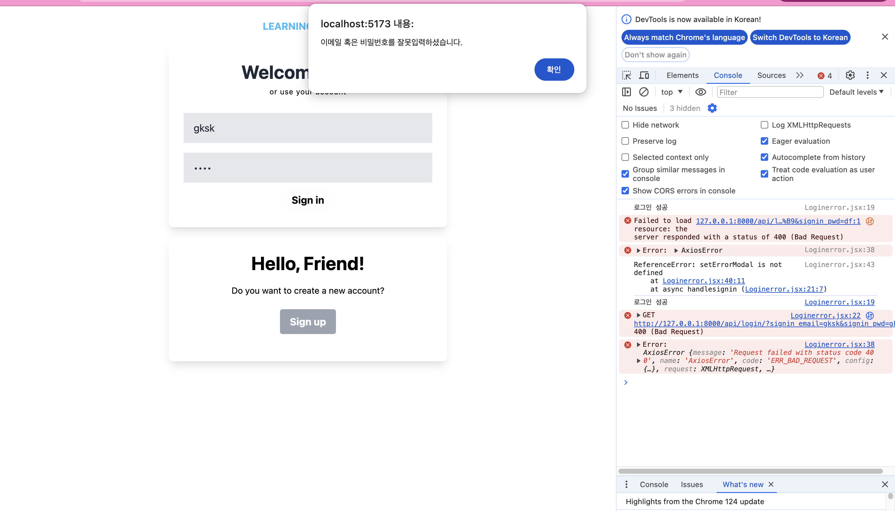Check the Hide network option
Screen dimensions: 895x511
[625, 125]
